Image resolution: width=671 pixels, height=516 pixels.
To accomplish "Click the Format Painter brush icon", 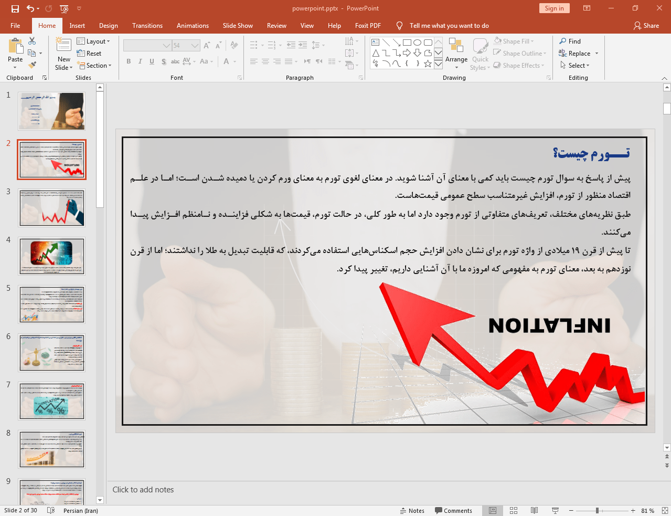I will click(x=32, y=65).
